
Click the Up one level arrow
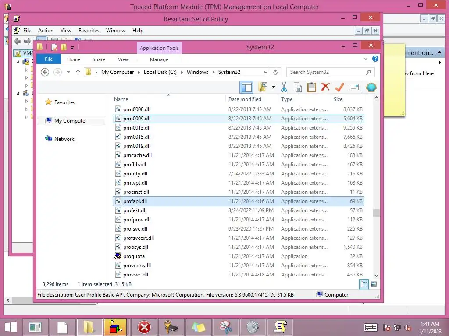tap(78, 72)
